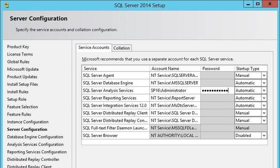Image resolution: width=280 pixels, height=168 pixels.
Task: Click the Product Key step in sidebar
Action: pos(18,47)
